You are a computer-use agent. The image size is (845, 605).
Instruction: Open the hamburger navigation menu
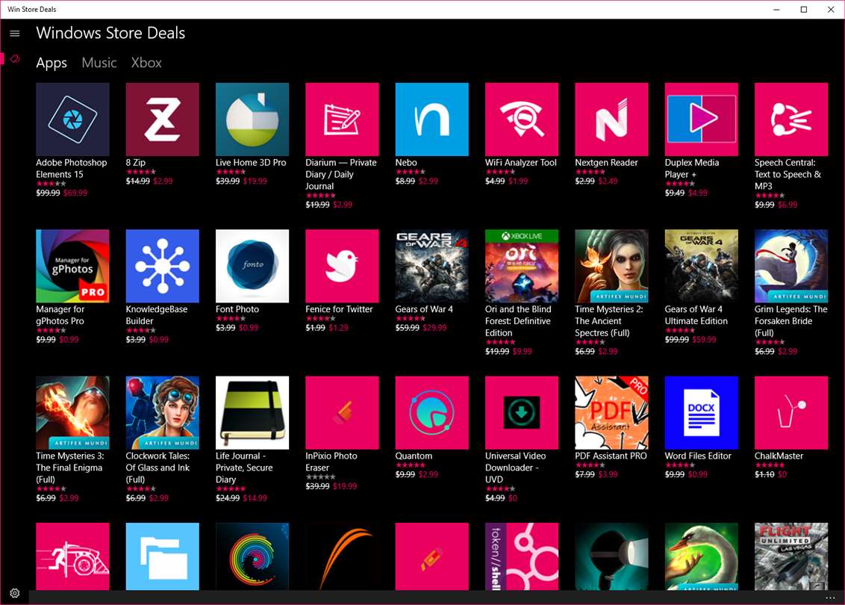pyautogui.click(x=14, y=34)
